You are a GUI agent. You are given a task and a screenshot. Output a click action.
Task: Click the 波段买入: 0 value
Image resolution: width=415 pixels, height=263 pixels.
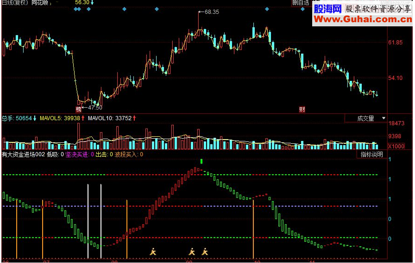pyautogui.click(x=129, y=154)
